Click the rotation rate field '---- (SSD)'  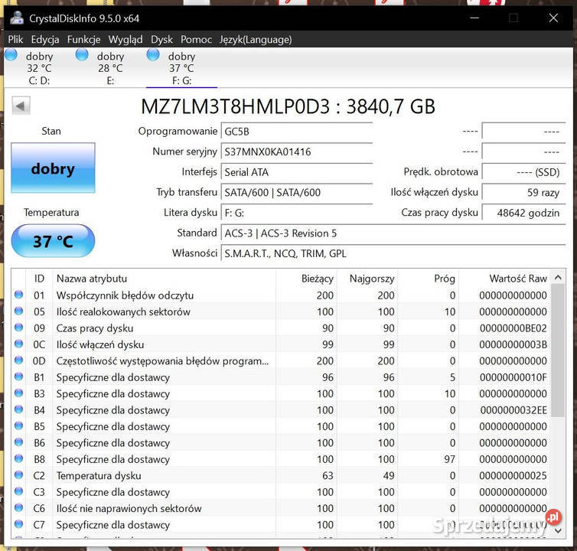click(523, 172)
